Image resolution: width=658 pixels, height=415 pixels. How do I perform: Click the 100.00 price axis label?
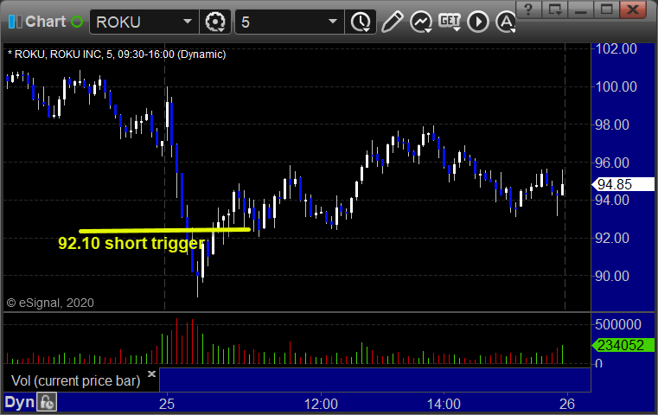tap(616, 86)
